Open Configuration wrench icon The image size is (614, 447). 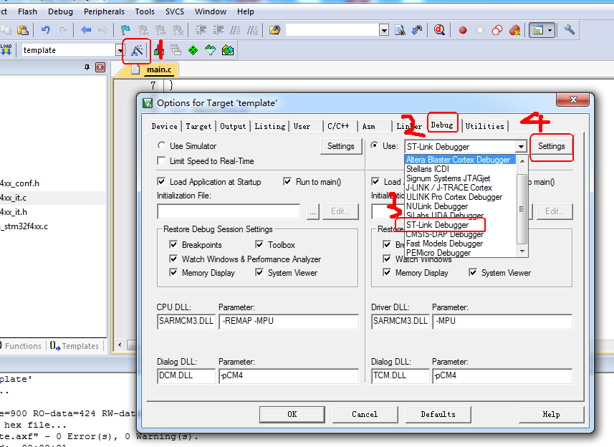570,30
